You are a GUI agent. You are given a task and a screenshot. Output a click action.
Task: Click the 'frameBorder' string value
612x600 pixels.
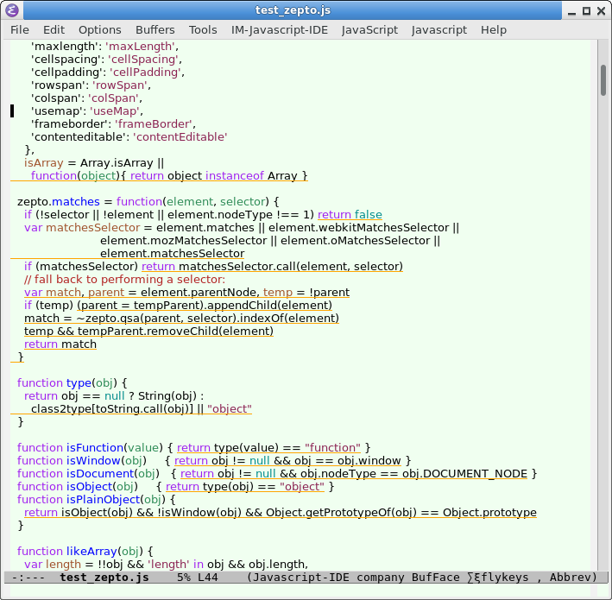tap(154, 124)
